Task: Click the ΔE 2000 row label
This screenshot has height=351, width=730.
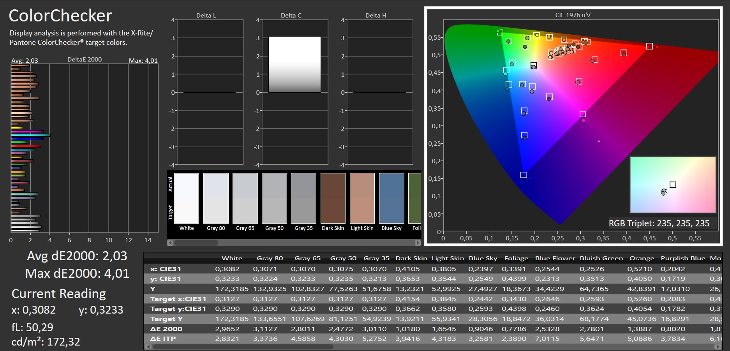Action: 166,329
